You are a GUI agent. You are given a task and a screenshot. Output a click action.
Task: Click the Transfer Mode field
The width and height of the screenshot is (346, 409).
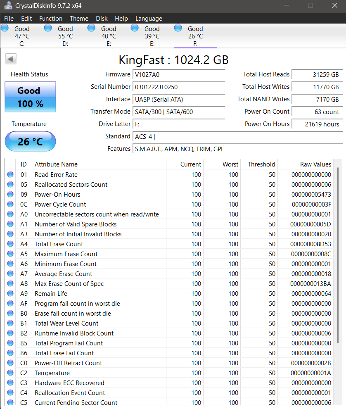pos(179,112)
